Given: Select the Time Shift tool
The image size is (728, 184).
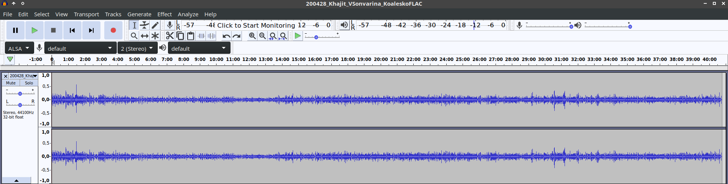Looking at the screenshot, I should point(144,36).
